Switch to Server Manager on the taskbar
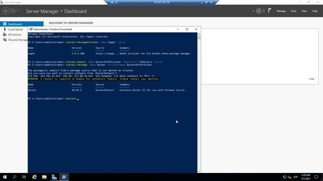 (54, 177)
